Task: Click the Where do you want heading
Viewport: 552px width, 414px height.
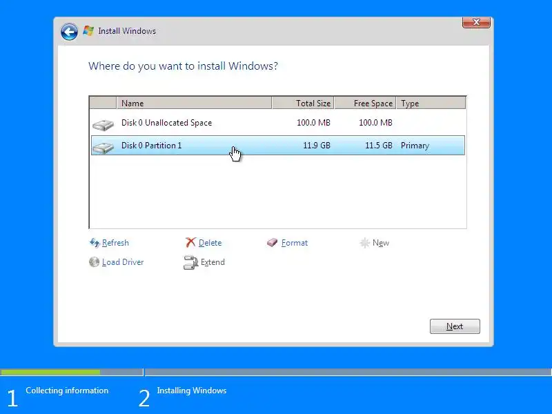Action: pyautogui.click(x=183, y=66)
